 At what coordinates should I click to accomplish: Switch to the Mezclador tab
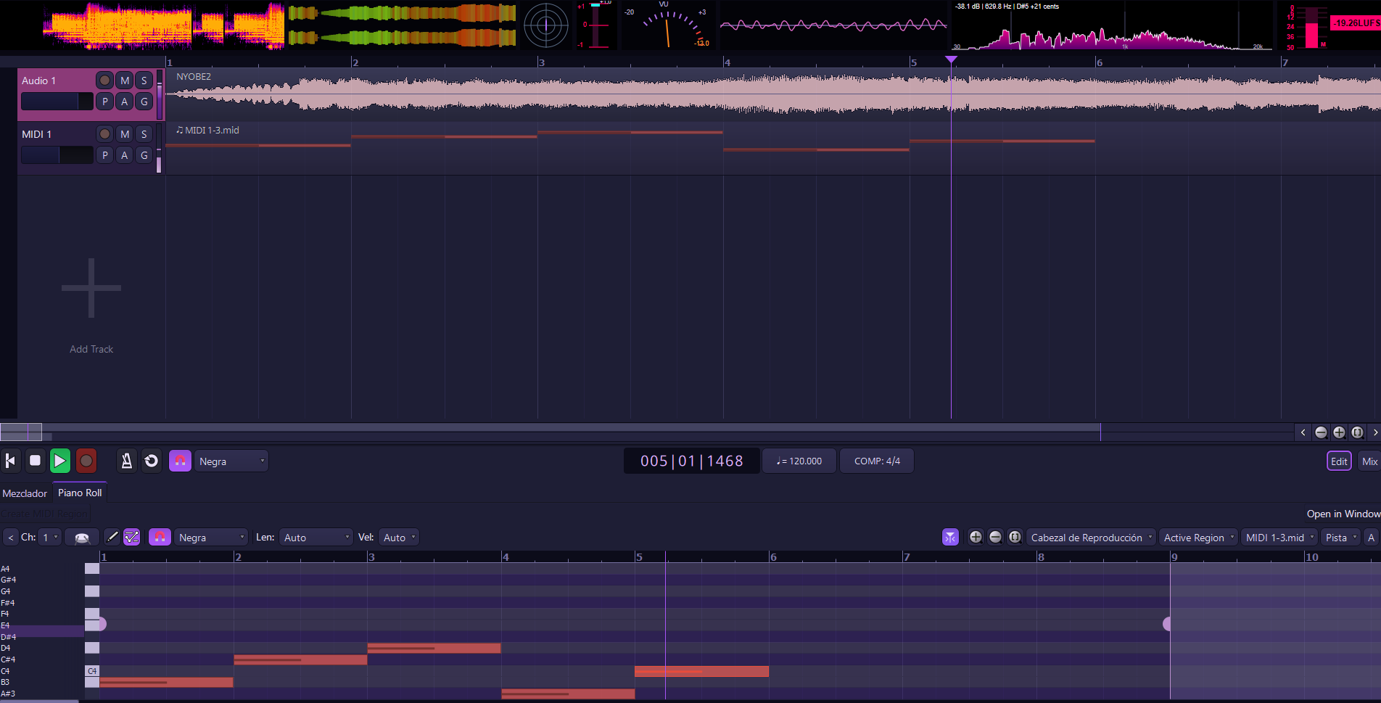click(25, 493)
